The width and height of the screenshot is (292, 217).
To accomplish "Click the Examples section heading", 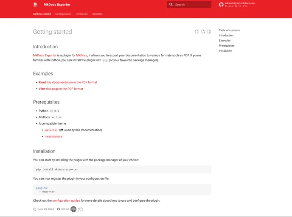I will [x=43, y=74].
